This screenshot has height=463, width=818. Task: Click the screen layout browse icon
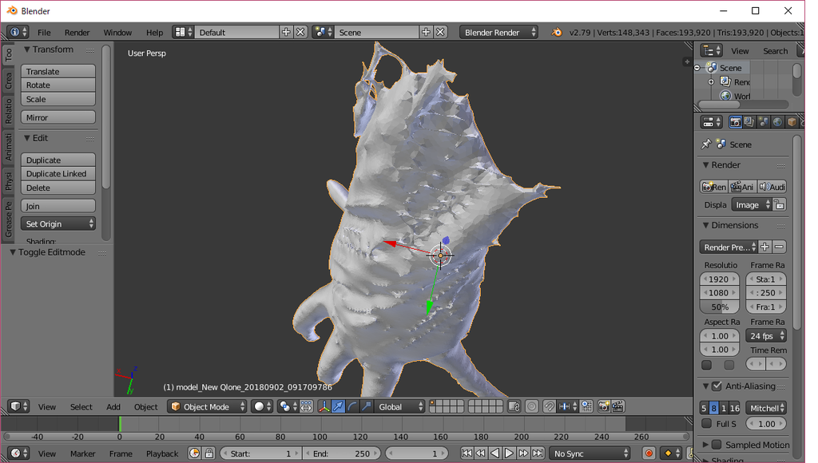click(183, 32)
